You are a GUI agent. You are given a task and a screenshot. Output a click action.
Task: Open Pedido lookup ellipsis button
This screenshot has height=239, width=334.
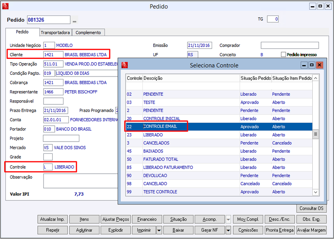[75, 20]
